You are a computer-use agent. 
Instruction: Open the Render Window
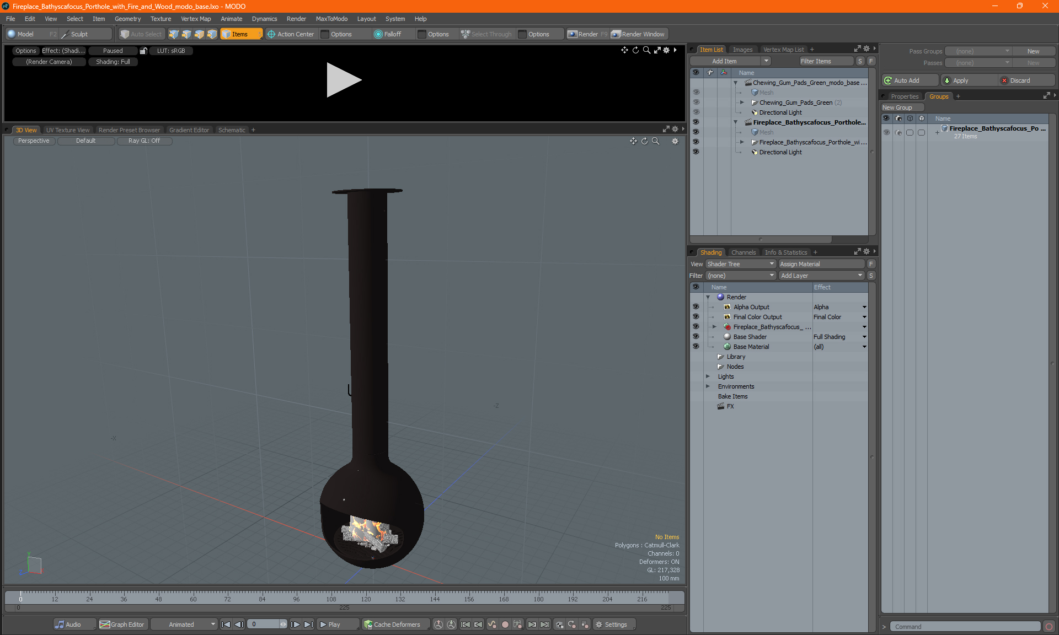click(639, 34)
